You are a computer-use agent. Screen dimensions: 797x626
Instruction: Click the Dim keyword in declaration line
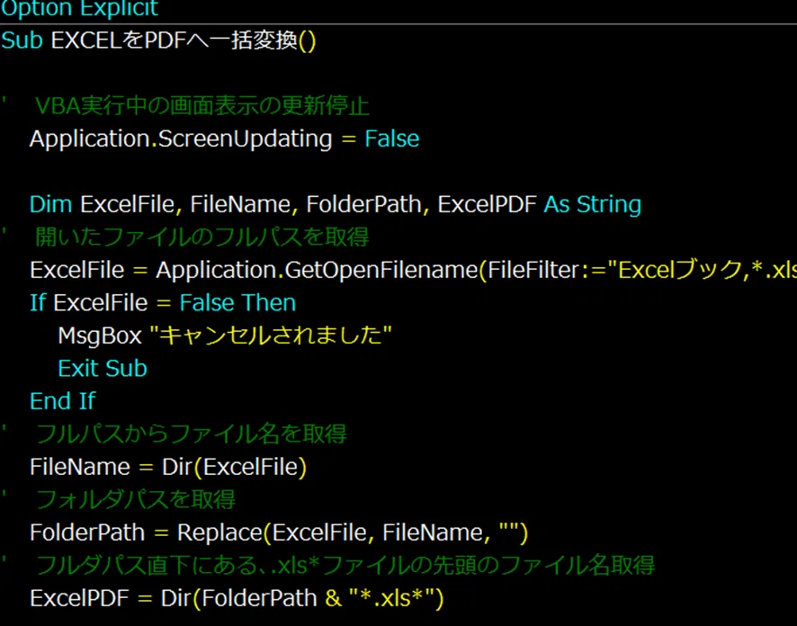(x=51, y=204)
